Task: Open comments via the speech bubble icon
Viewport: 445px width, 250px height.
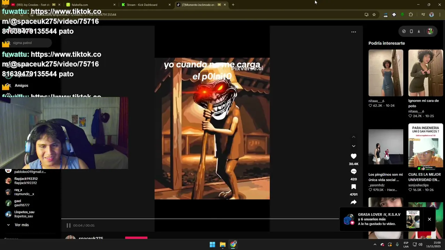Action: 354,172
